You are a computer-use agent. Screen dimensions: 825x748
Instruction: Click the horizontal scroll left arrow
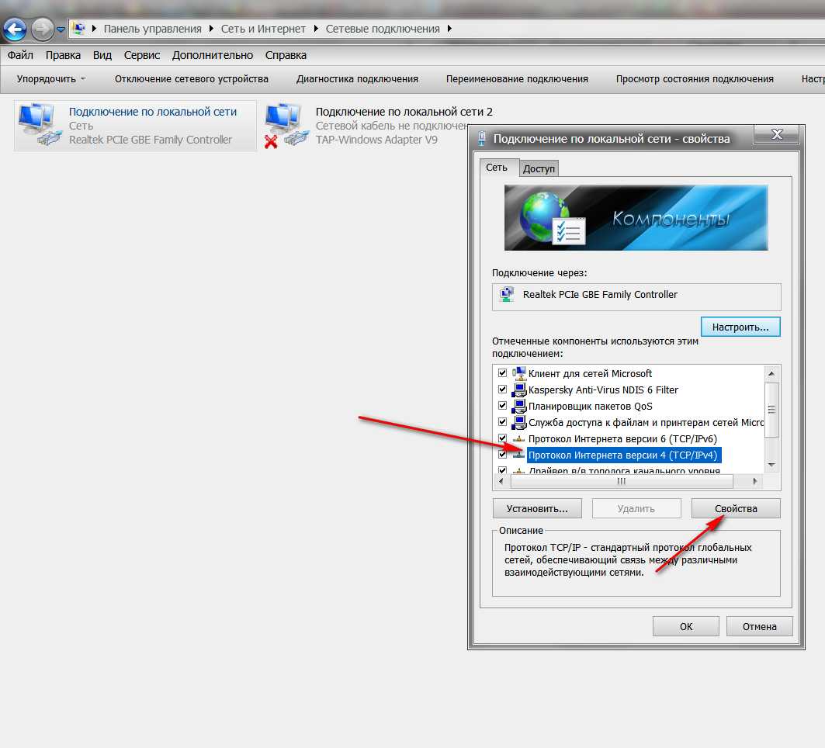(501, 481)
